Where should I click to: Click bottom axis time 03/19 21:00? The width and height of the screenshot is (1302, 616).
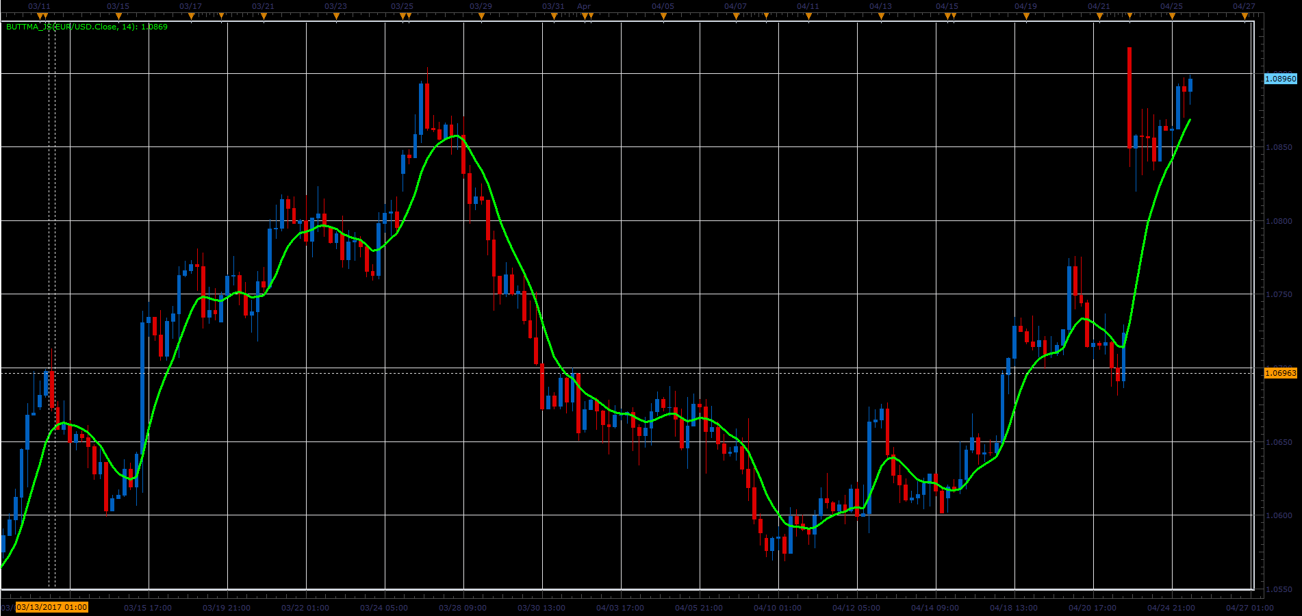click(227, 608)
